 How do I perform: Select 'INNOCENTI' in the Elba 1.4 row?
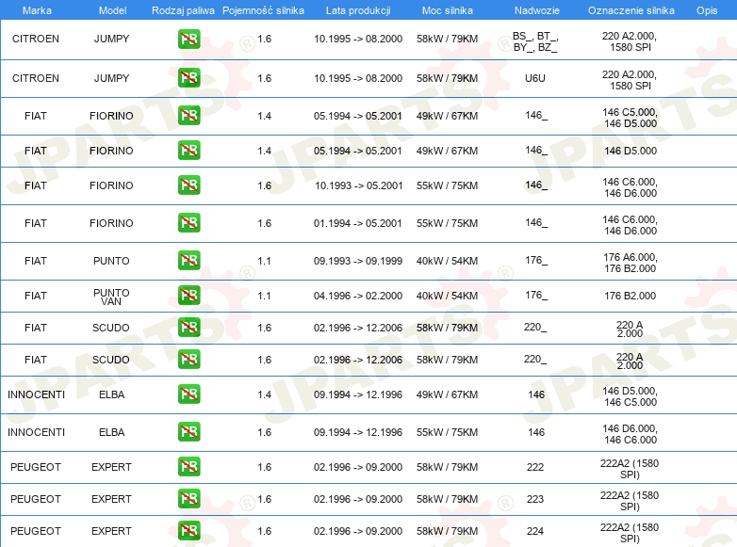36,394
